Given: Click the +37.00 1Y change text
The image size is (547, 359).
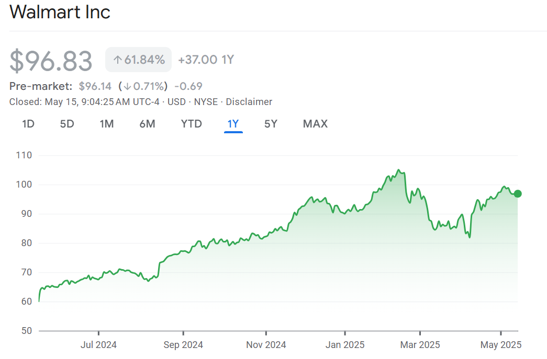Looking at the screenshot, I should 206,60.
